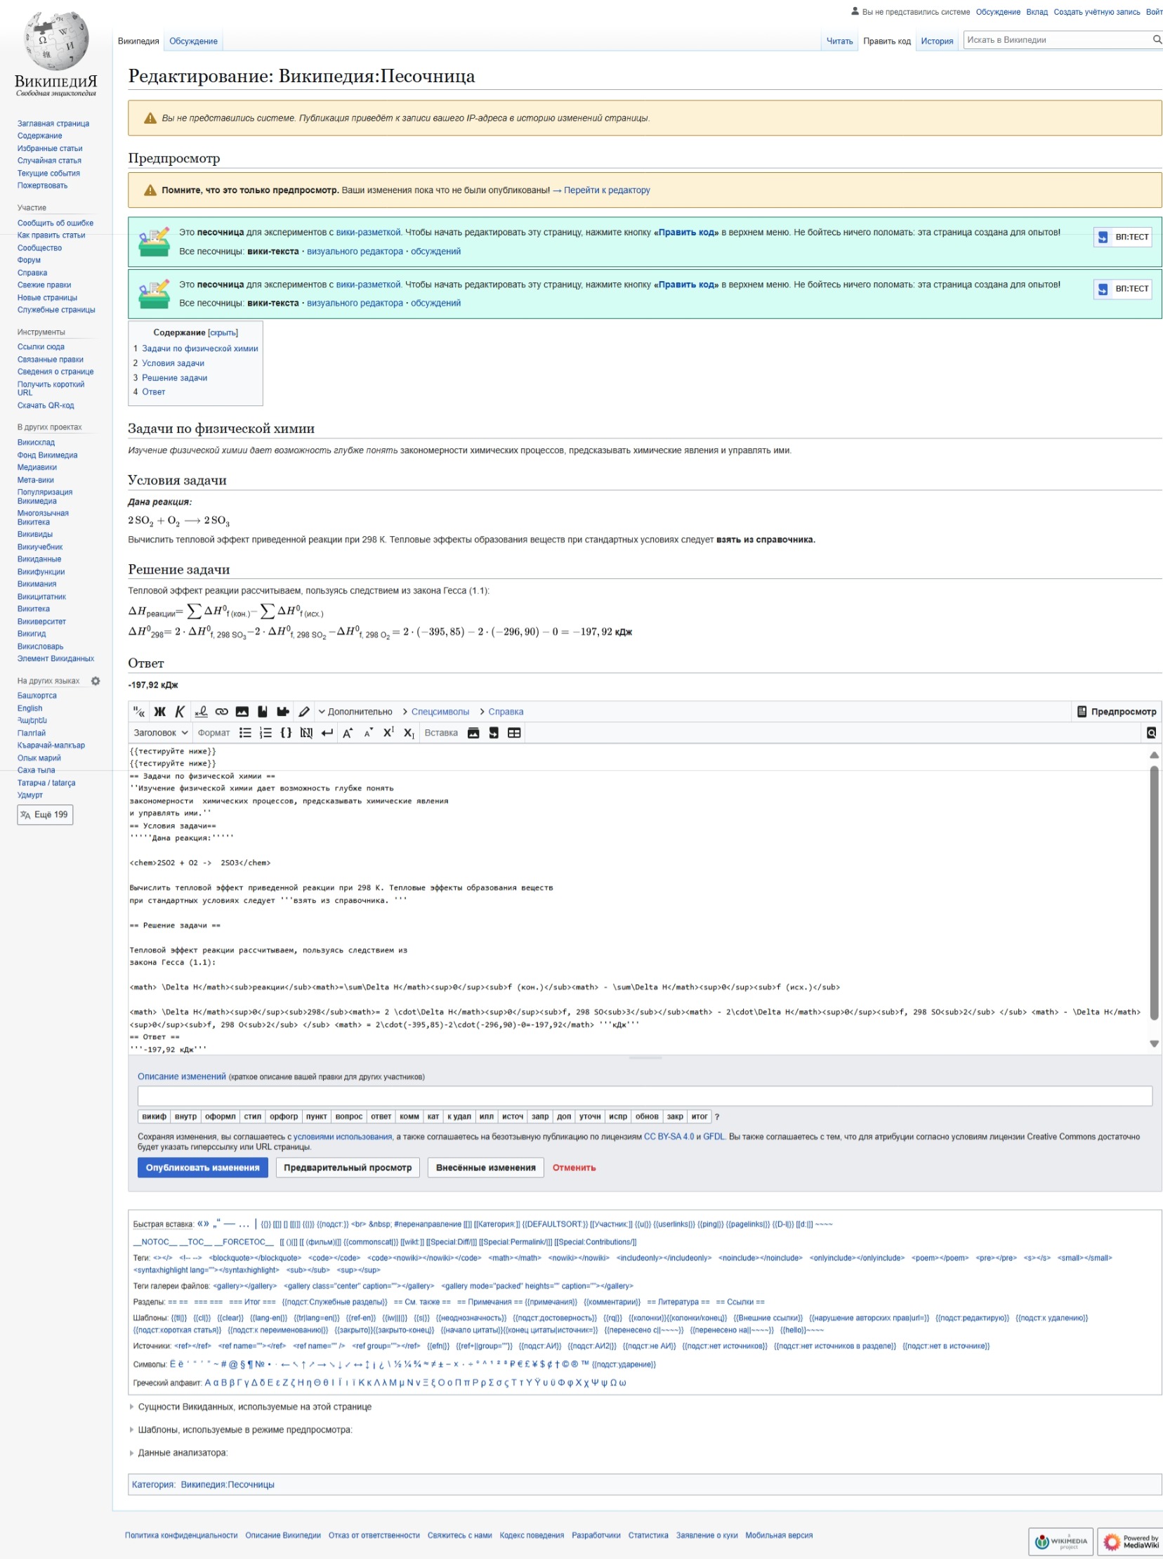Collapse the Дополнительно toolbar section
This screenshot has width=1163, height=1559.
355,711
